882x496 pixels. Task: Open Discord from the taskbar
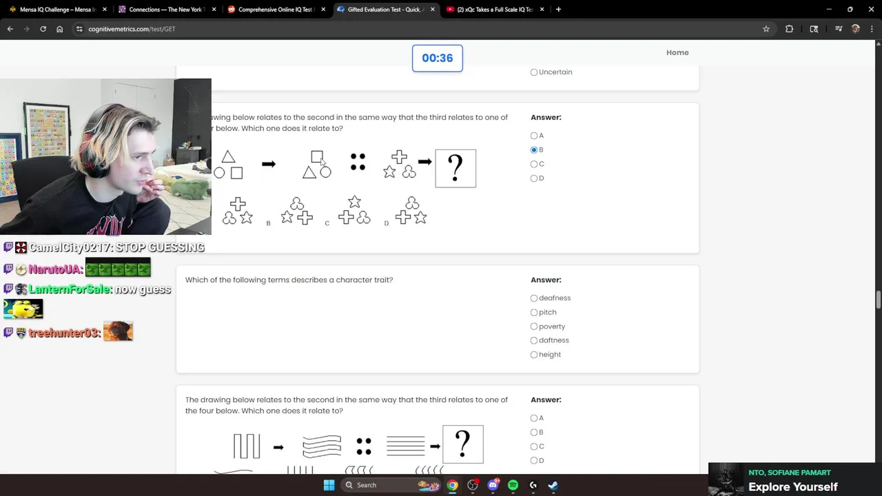(493, 485)
